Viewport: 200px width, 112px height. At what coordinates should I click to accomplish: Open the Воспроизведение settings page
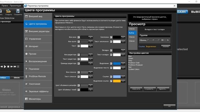tap(38, 61)
